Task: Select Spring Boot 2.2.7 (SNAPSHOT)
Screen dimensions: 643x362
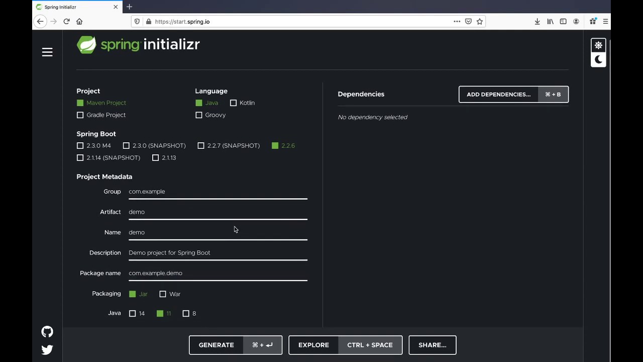Action: (x=229, y=146)
